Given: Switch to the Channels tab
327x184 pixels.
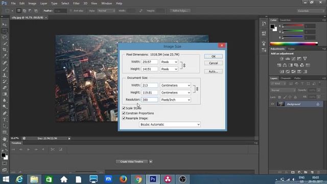Looking at the screenshot, I should [x=286, y=78].
